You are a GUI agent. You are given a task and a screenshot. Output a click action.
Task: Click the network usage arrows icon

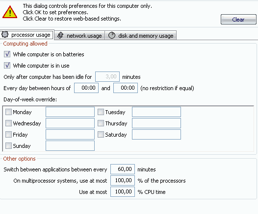60,35
